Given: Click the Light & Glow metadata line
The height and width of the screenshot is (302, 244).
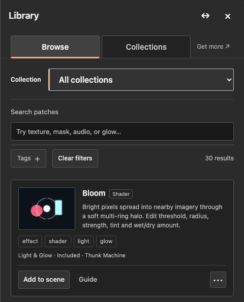Looking at the screenshot, I should click(x=72, y=255).
